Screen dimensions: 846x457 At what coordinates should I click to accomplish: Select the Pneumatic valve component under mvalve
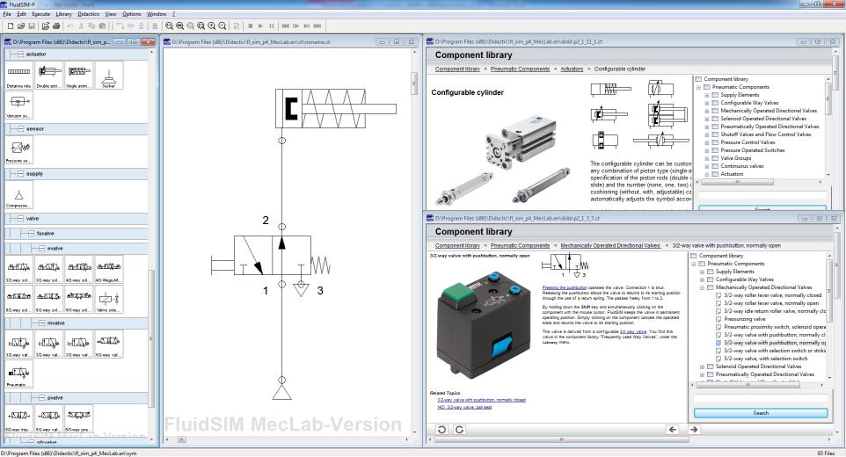(18, 374)
